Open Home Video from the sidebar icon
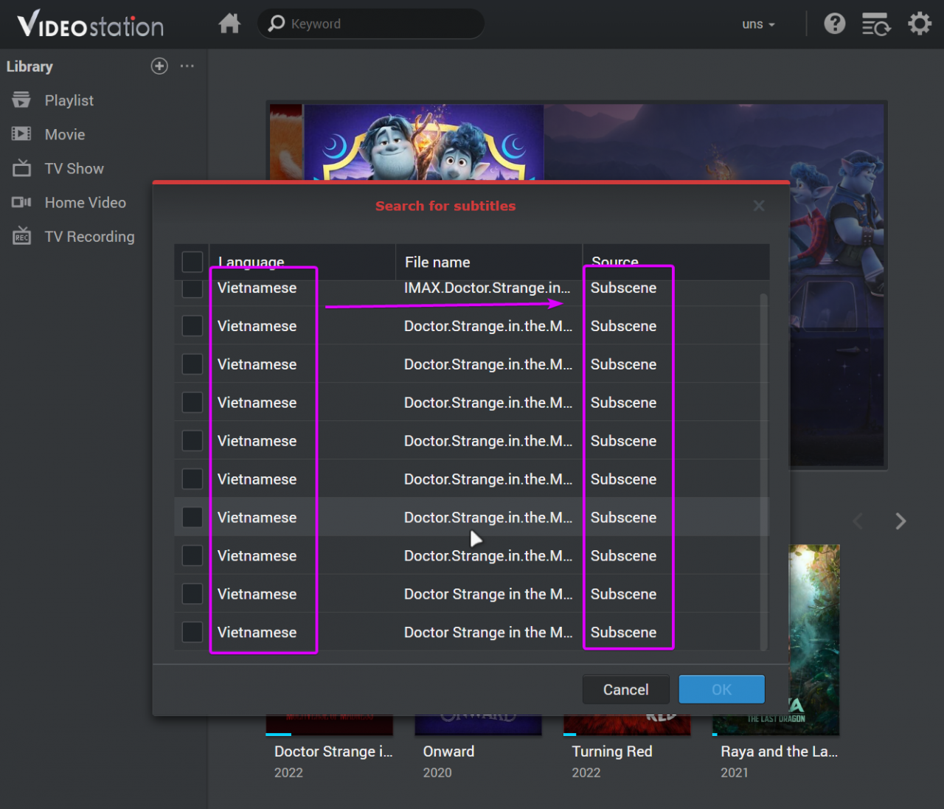 coord(21,202)
